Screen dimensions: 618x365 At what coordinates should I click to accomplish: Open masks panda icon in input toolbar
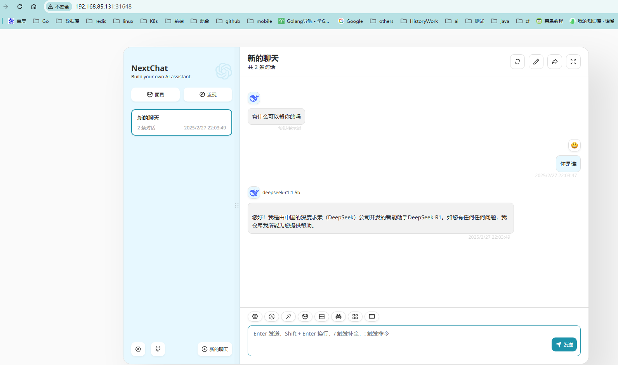(x=305, y=317)
